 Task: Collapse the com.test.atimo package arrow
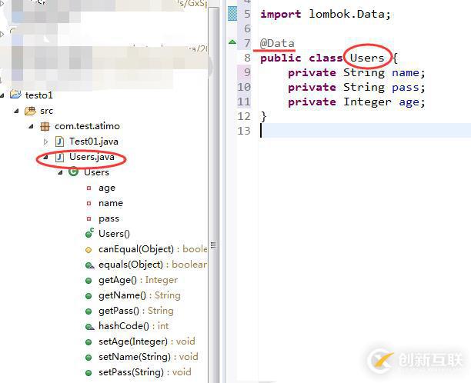(x=32, y=126)
